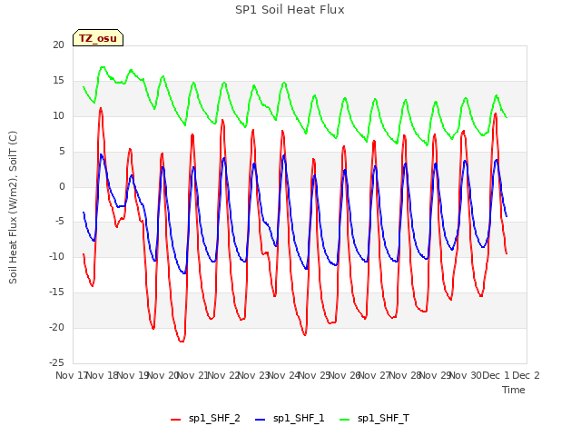This screenshot has width=581, height=436.
Task: Click the 15 y-axis tick label
Action: point(58,81)
